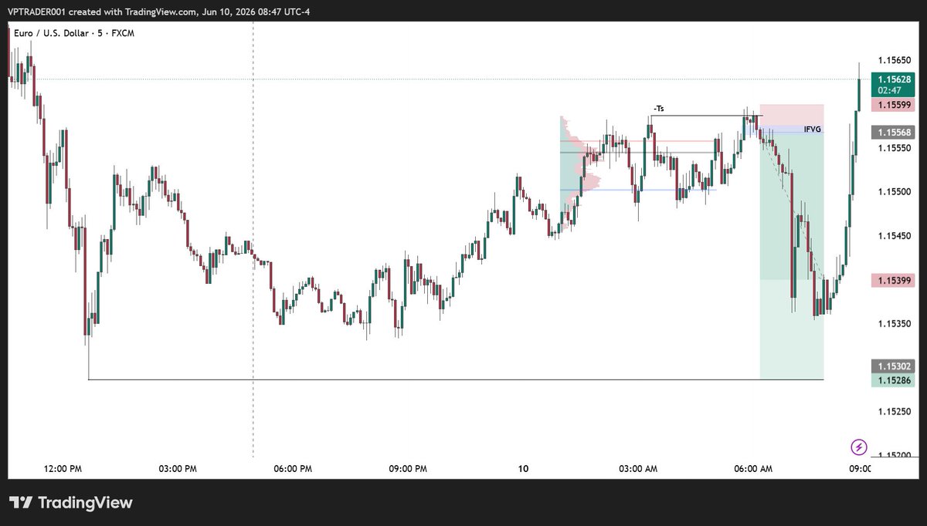Viewport: 927px width, 526px height.
Task: Select the 1.15568 entry price label
Action: click(893, 133)
